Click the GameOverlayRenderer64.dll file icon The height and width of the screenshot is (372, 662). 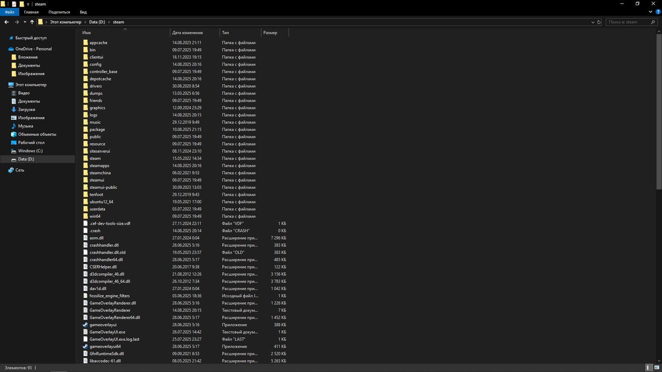point(86,317)
